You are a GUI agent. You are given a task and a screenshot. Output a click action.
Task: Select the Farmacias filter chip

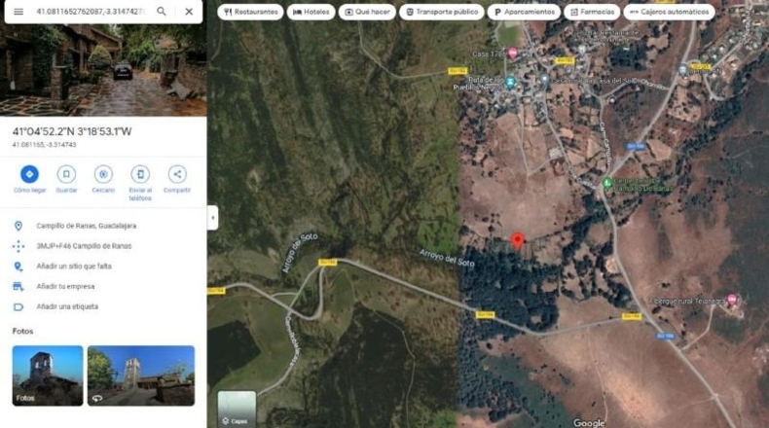(592, 12)
